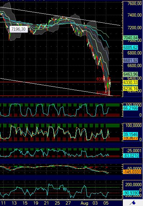This screenshot has width=143, height=206.
Task: Click the 6800,00 price axis label
Action: pyautogui.click(x=134, y=53)
